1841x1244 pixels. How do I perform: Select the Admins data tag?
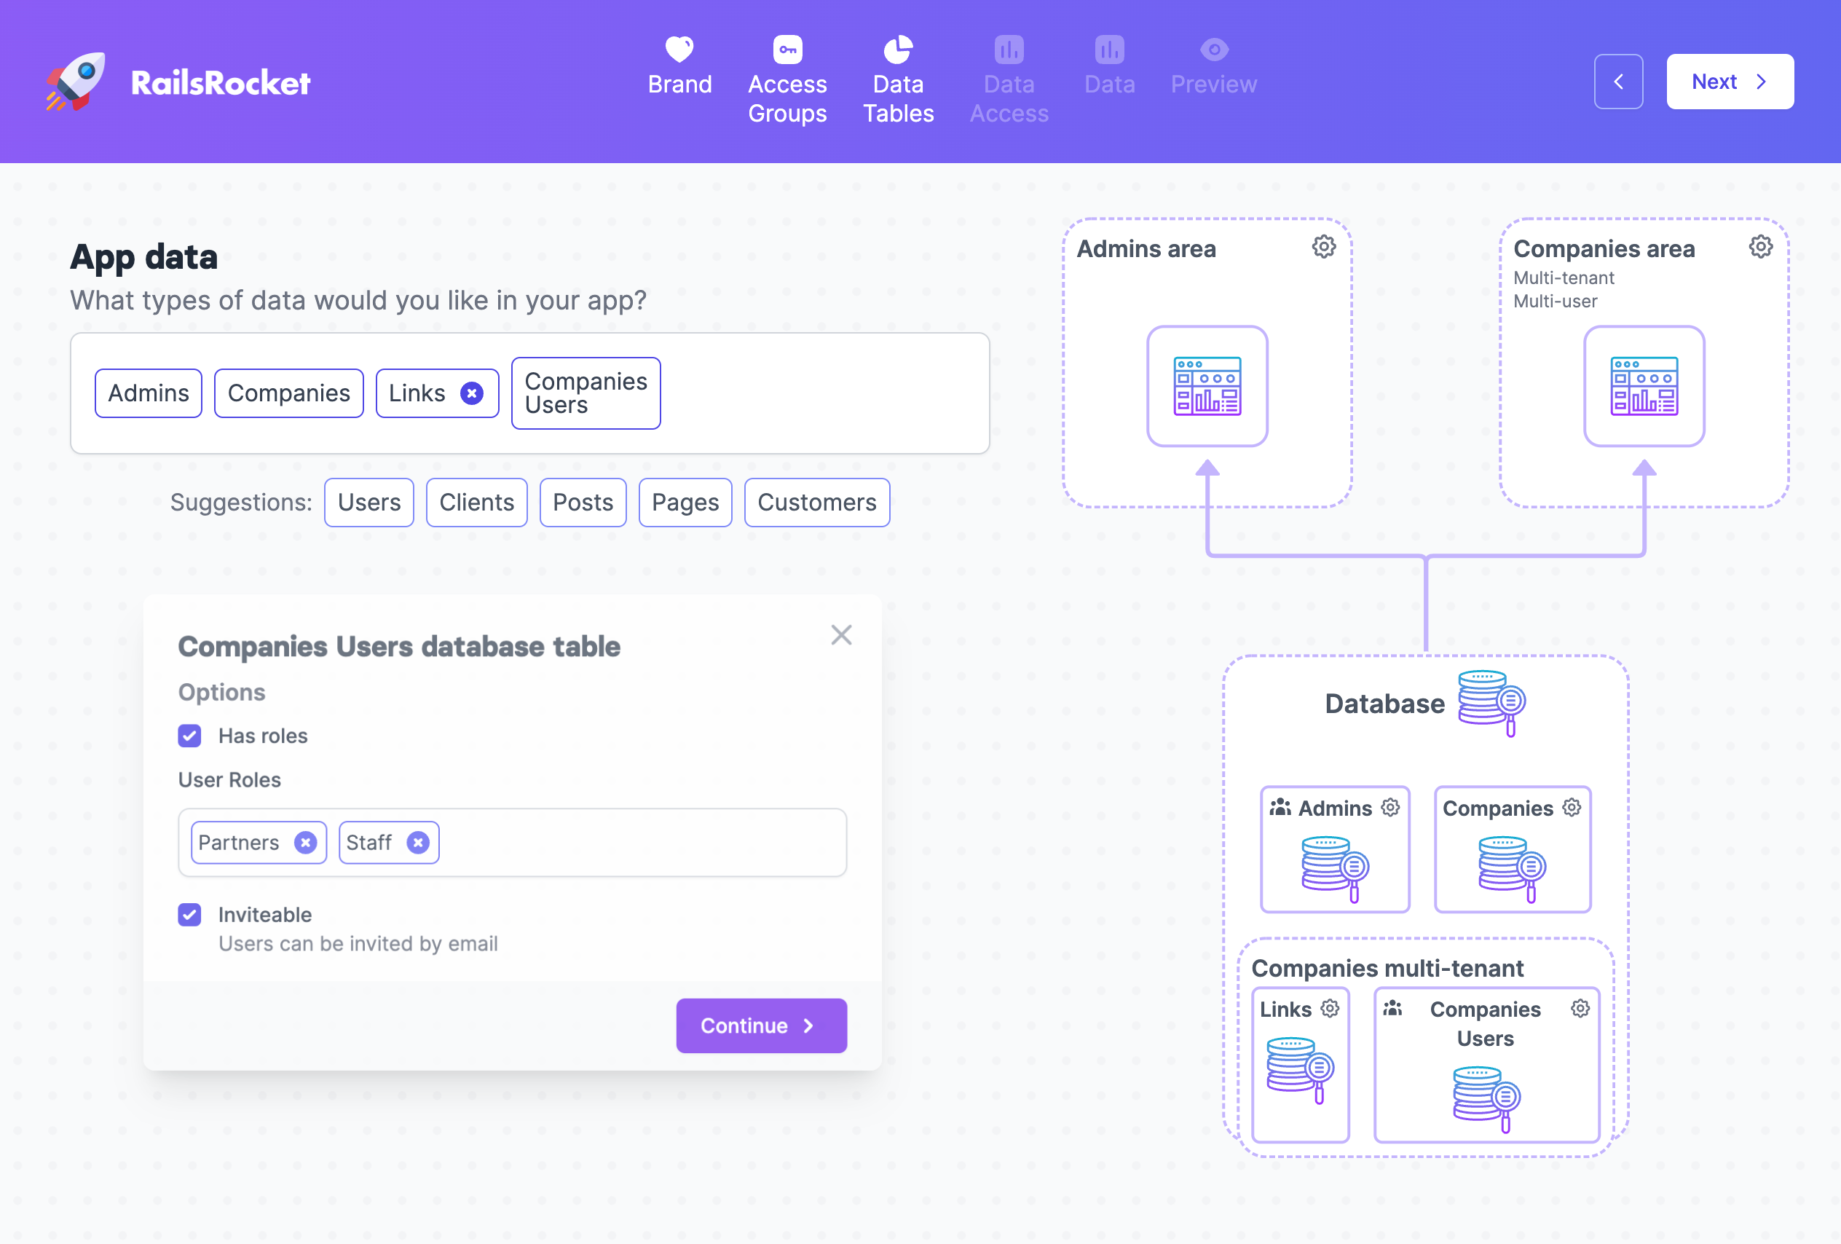pos(148,393)
